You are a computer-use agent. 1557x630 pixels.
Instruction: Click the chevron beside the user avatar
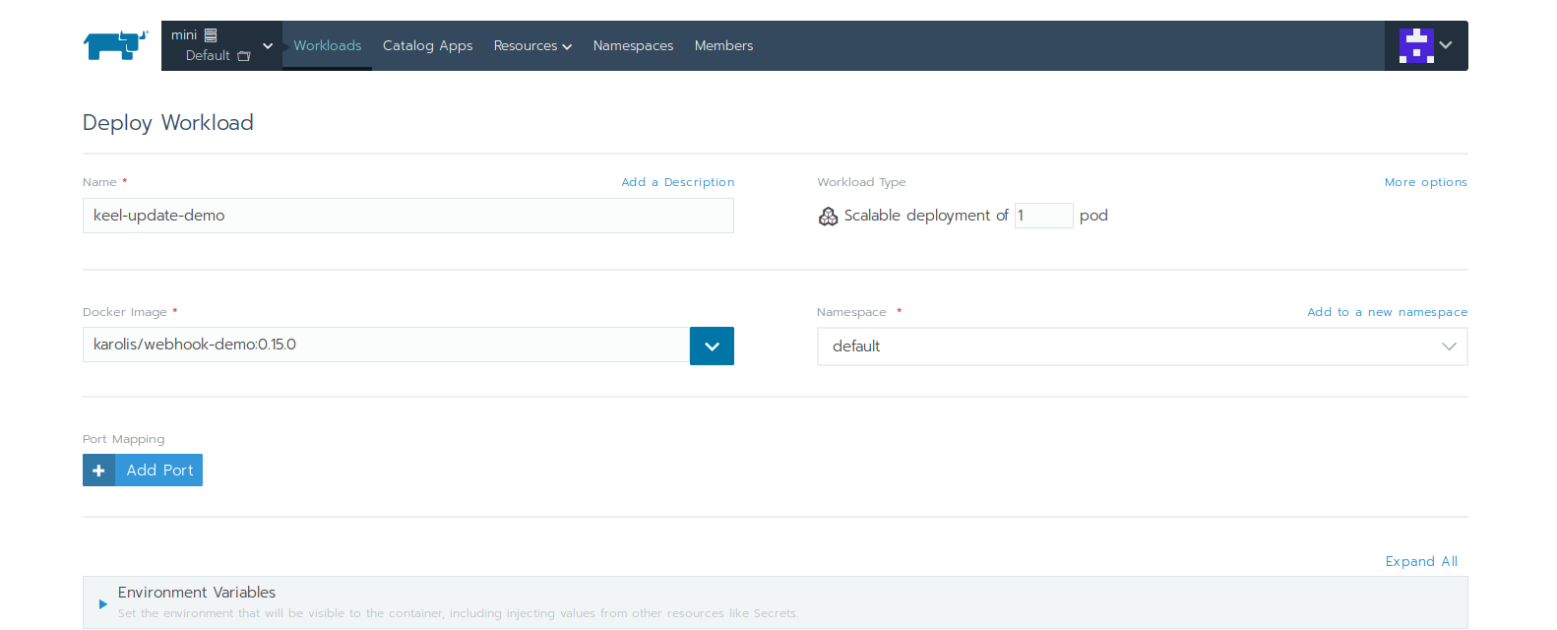pyautogui.click(x=1446, y=45)
